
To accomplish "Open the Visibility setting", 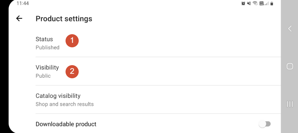I will tap(47, 68).
